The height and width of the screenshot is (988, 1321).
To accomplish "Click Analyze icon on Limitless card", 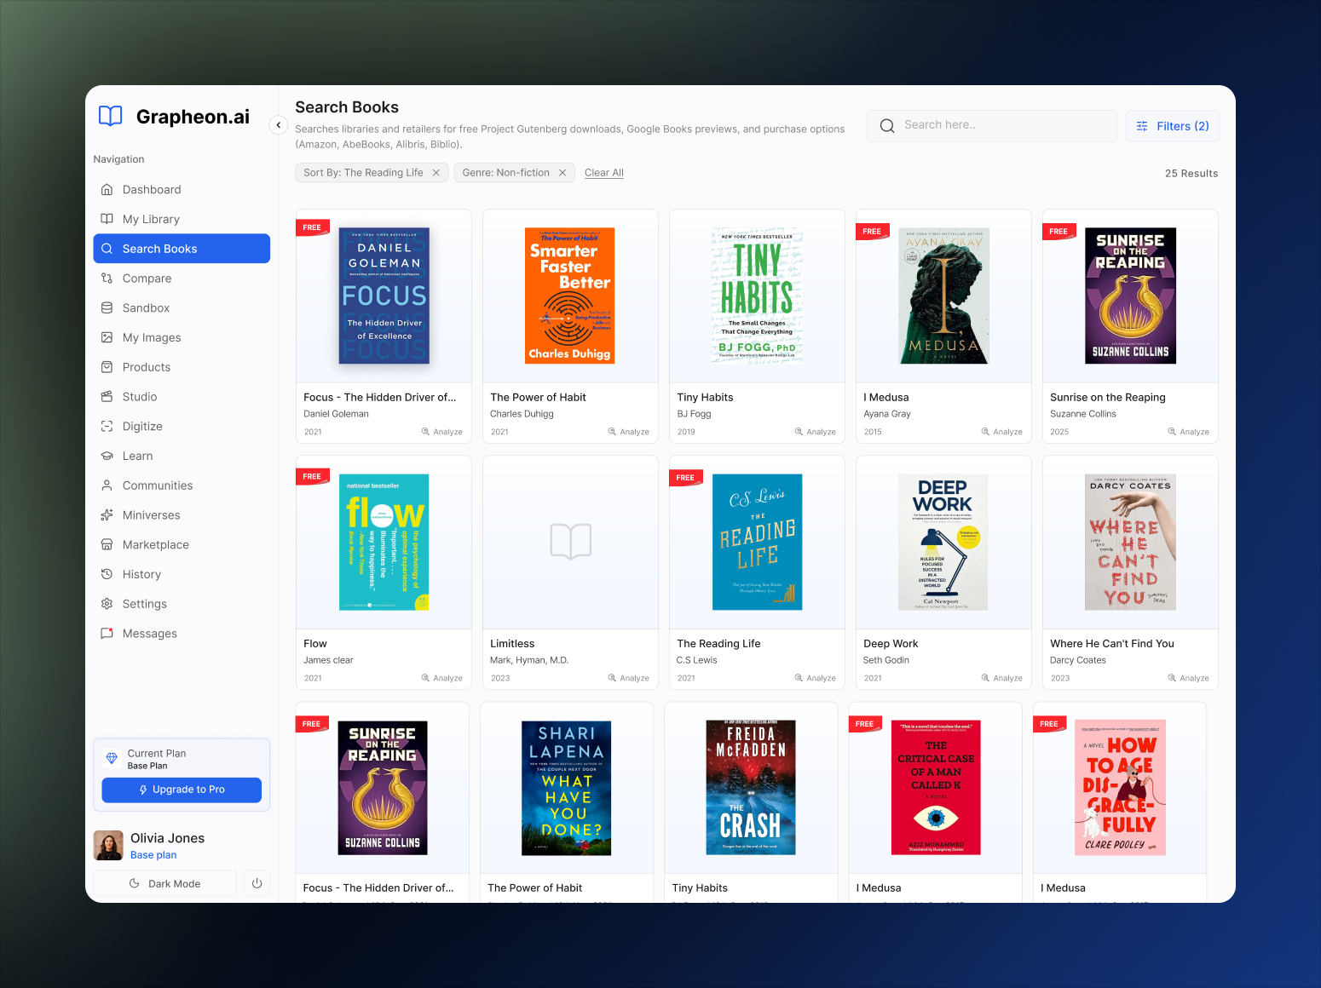I will click(x=612, y=678).
